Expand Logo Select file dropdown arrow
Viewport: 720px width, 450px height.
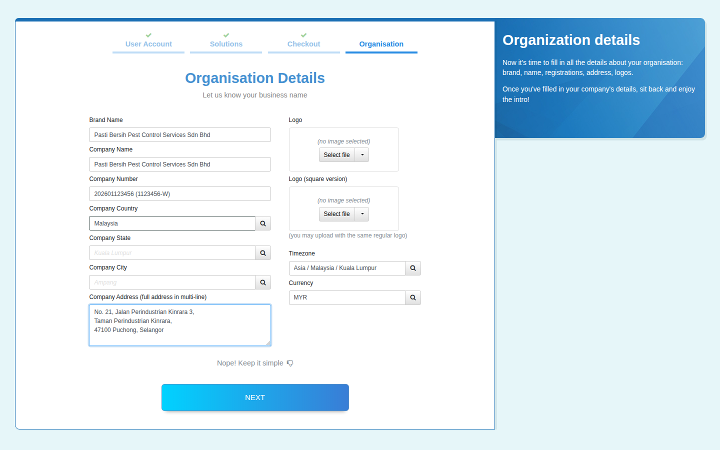[362, 155]
